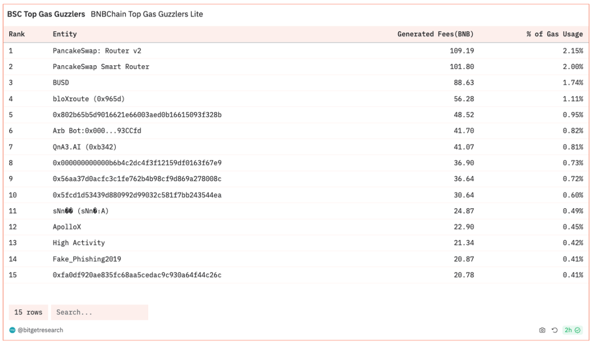The image size is (593, 343).
Task: Select the PancakeSwap Smart Router entity
Action: (101, 67)
